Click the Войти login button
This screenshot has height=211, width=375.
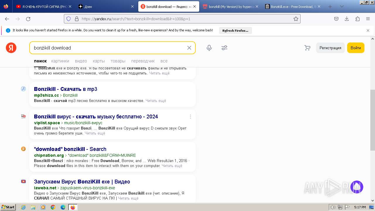coord(356,48)
